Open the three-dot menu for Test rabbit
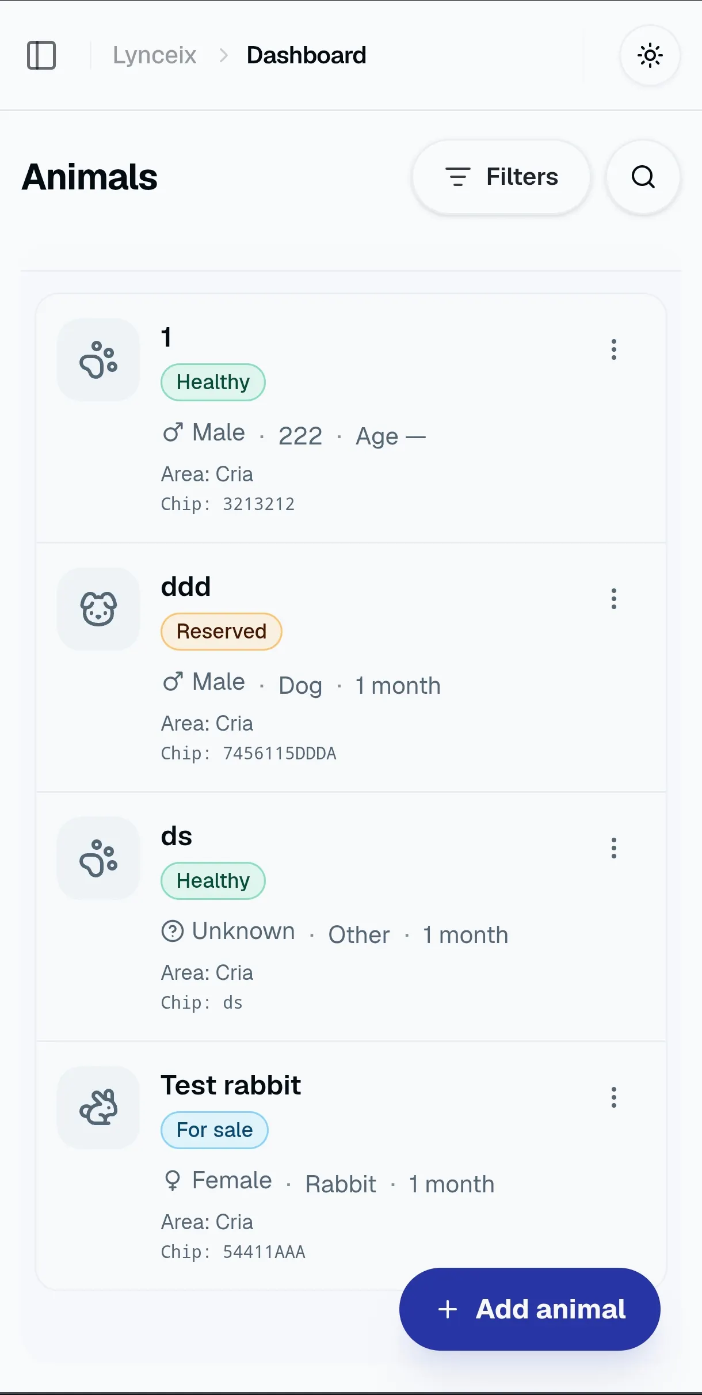This screenshot has width=702, height=1395. click(614, 1097)
